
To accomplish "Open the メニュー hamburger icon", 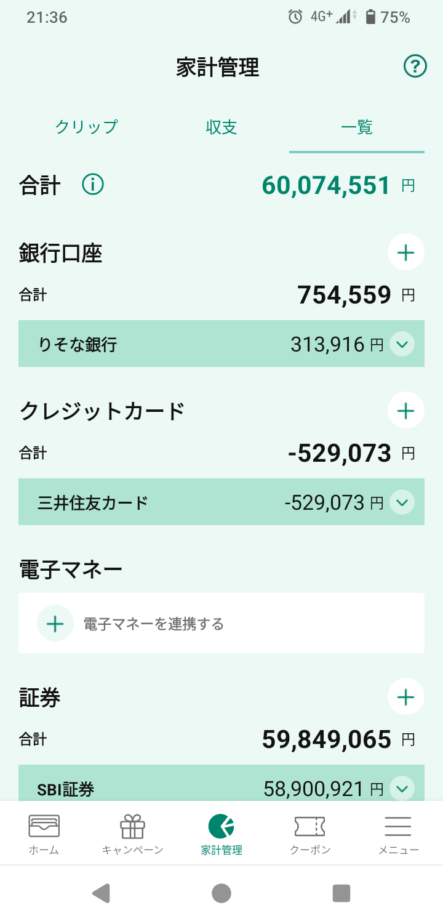I will coord(398,826).
